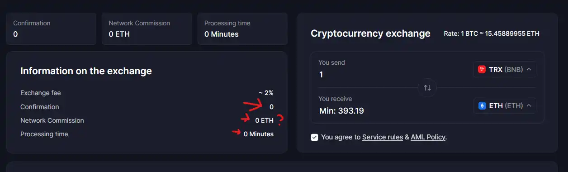Screen dimensions: 568x172
Task: Open the TRX (BNB) send currency selector
Action: click(505, 70)
